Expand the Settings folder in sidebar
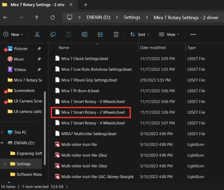224x190 pixels. tap(5, 164)
